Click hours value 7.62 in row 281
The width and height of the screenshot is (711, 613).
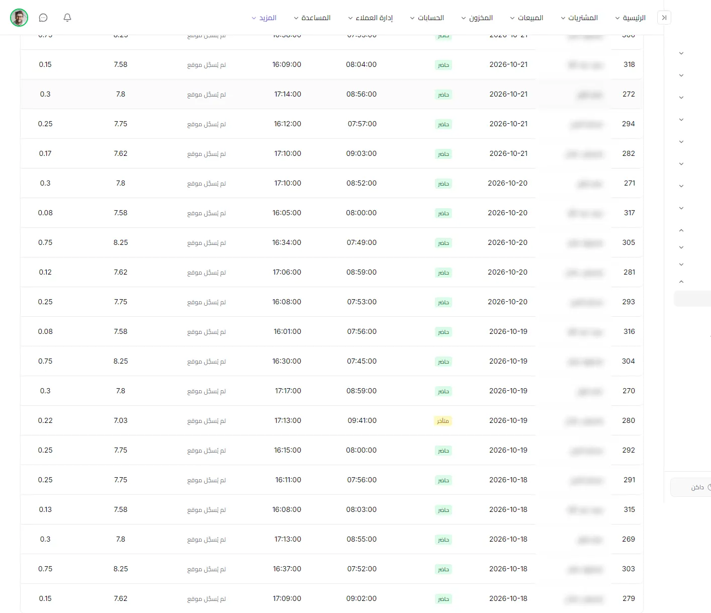pyautogui.click(x=121, y=272)
